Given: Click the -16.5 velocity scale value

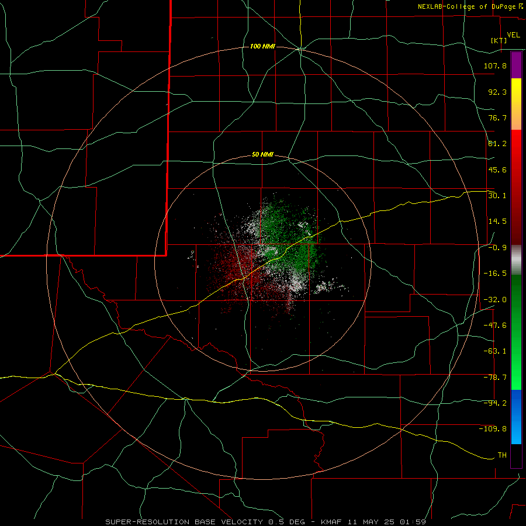Looking at the screenshot, I should 495,274.
